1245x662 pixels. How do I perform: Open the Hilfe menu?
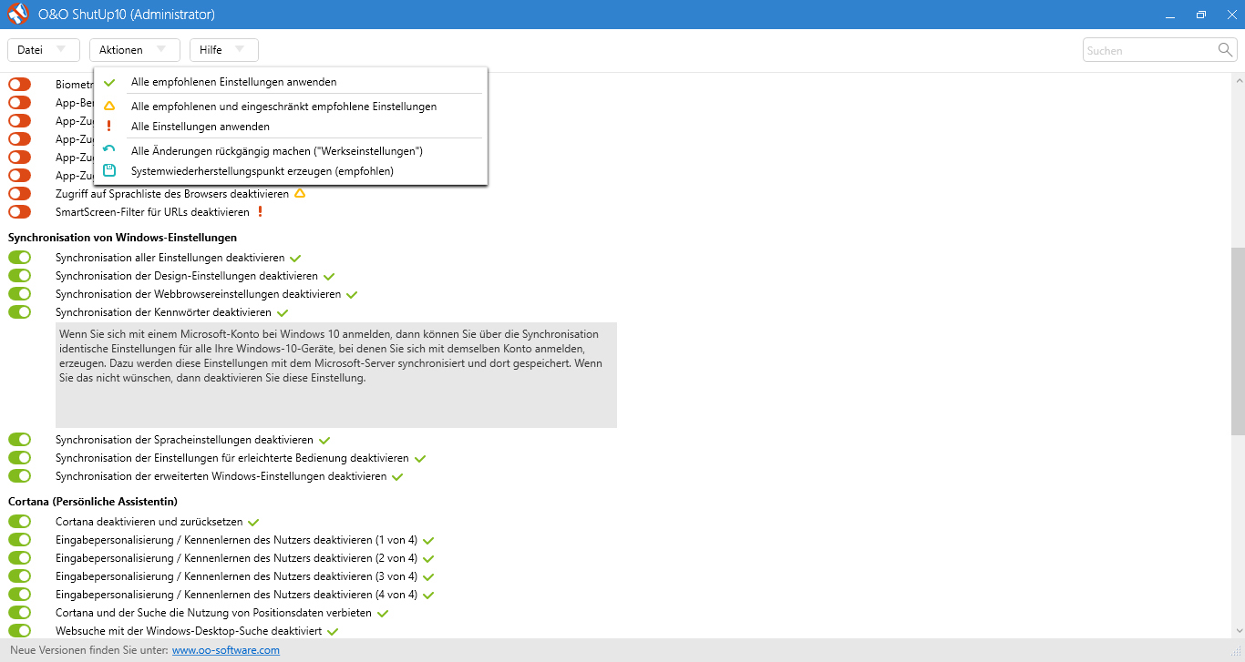click(224, 50)
